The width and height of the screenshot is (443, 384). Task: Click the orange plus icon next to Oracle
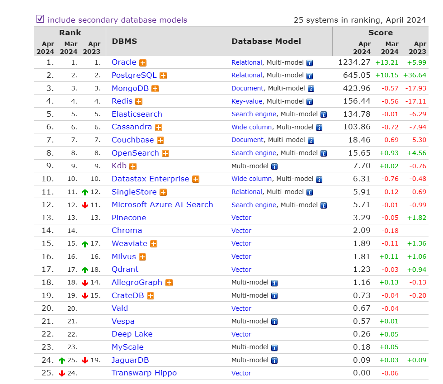(143, 63)
